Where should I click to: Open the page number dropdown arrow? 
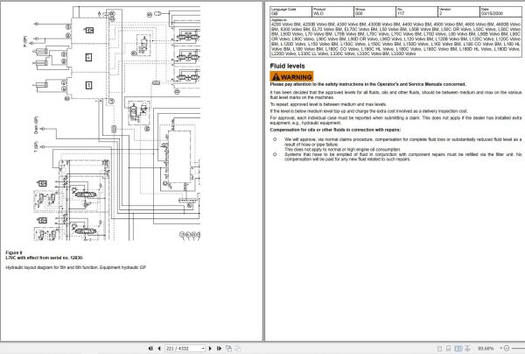(203, 348)
